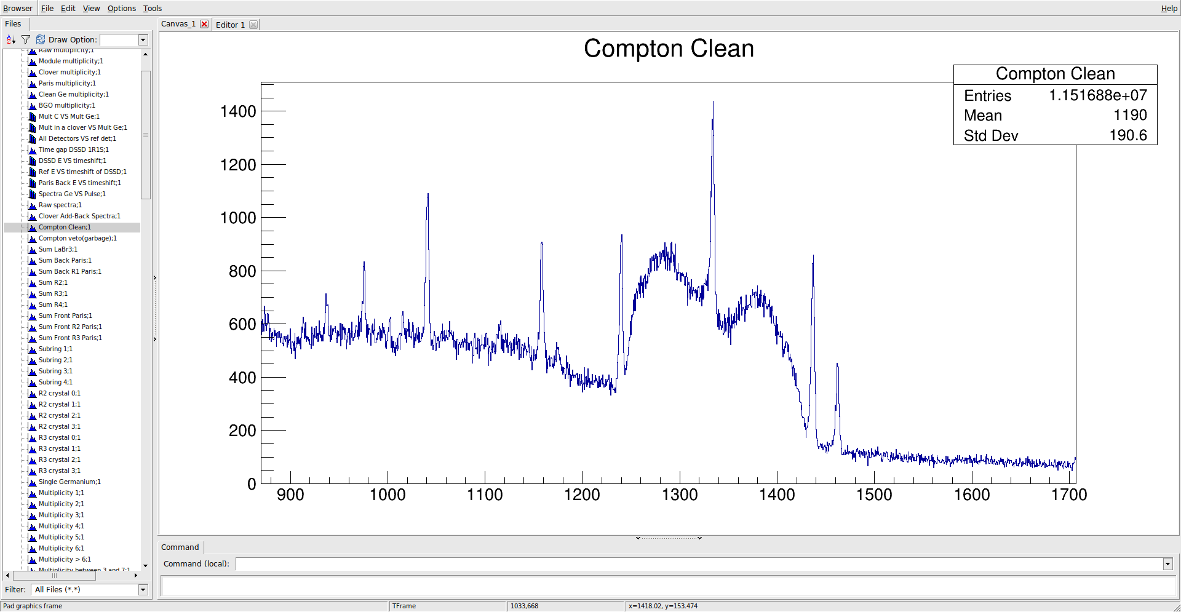Screen dimensions: 1181x612
Task: Click the alphabetical sort icon
Action: pos(10,39)
